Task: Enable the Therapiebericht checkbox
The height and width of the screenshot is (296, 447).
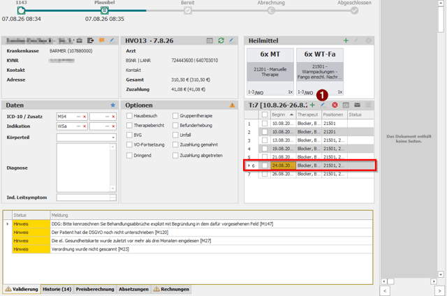Action: (129, 126)
